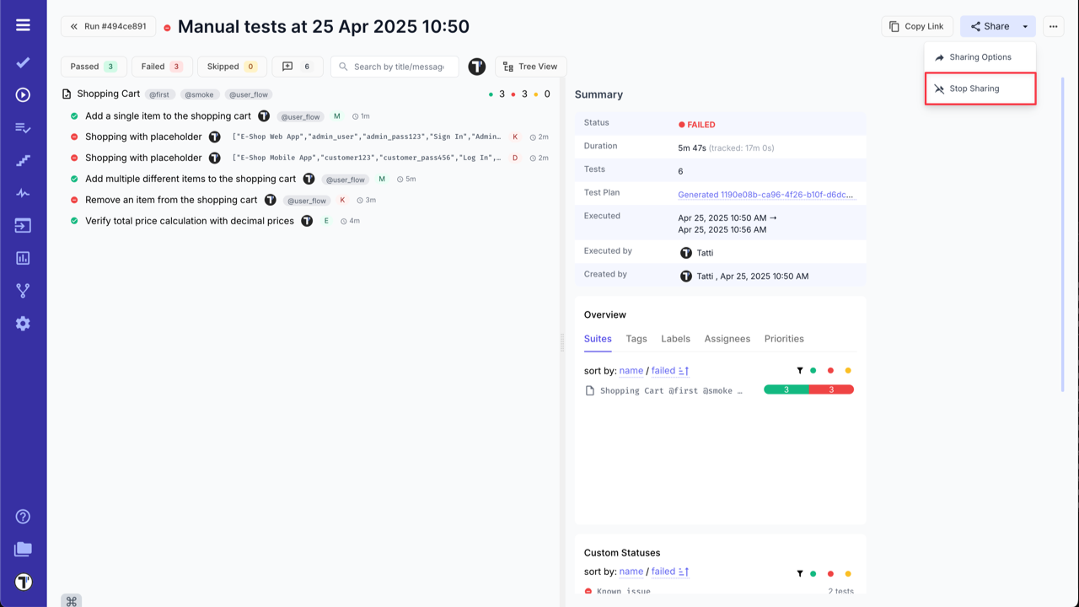
Task: Open the Milestones steps icon in sidebar
Action: coord(23,159)
